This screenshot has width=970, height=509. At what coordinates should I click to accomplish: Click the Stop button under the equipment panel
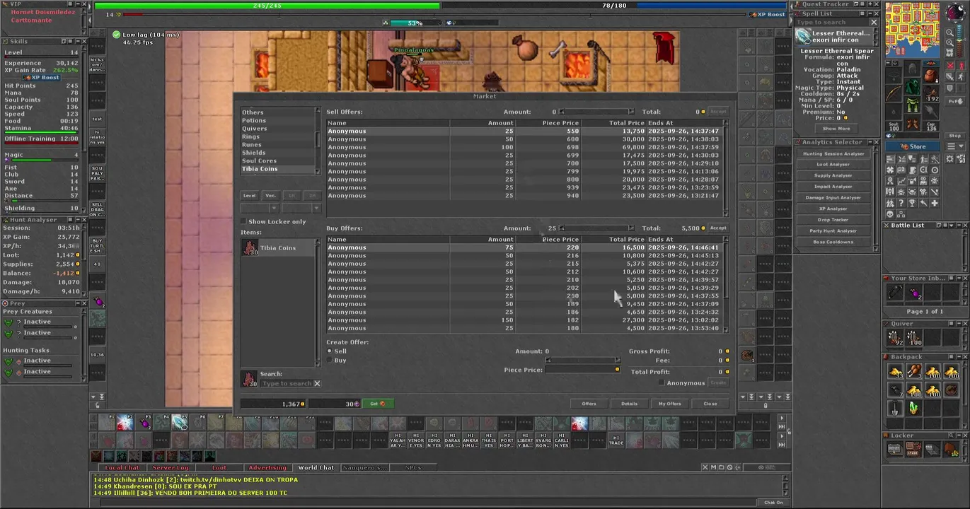[954, 136]
